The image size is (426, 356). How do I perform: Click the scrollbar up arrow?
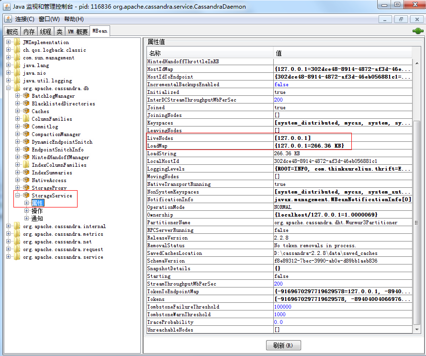[x=417, y=63]
